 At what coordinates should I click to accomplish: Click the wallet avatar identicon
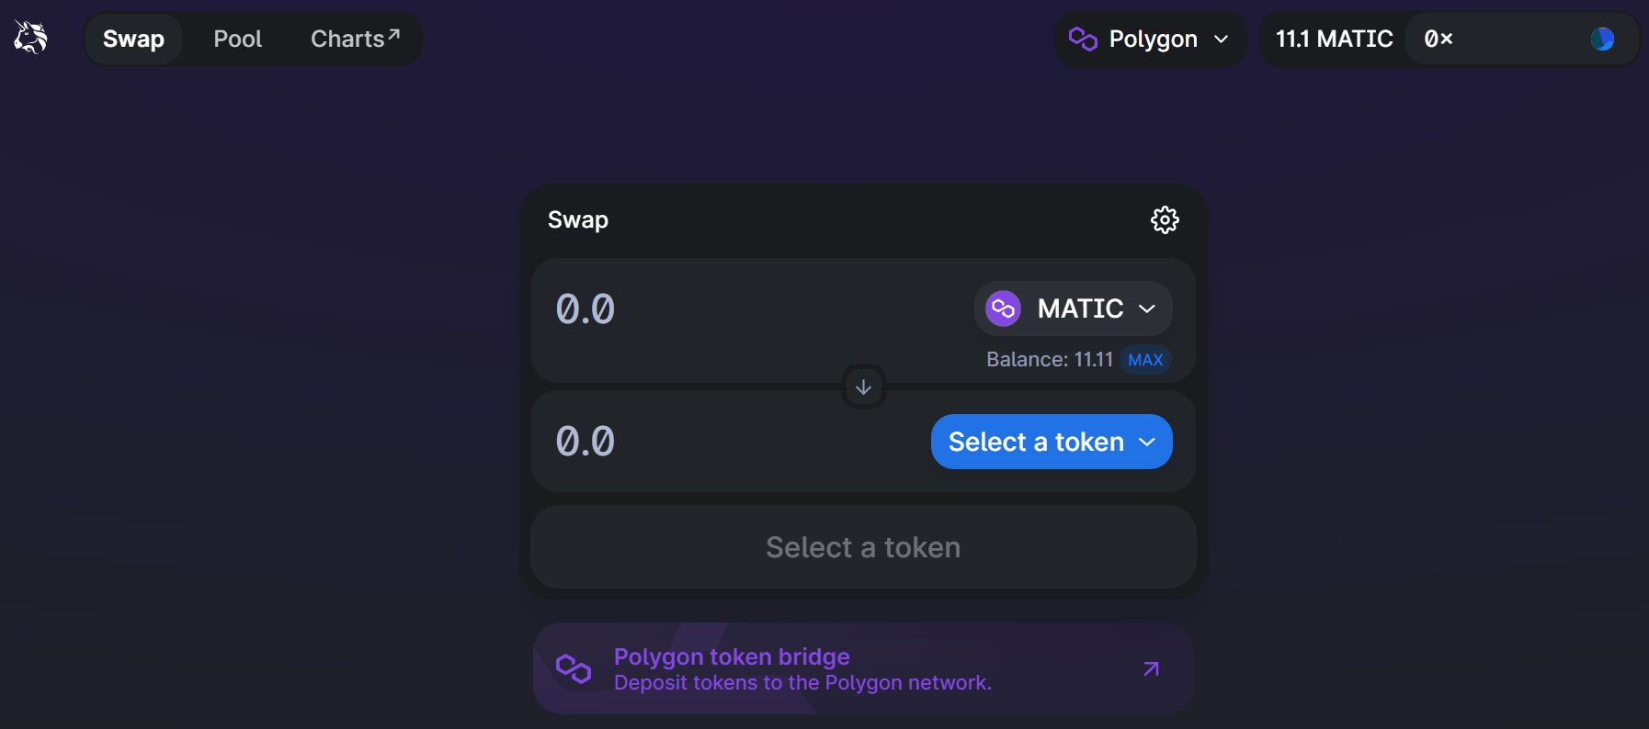[1602, 39]
